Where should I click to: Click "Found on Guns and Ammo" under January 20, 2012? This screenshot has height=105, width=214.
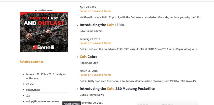coord(96,43)
